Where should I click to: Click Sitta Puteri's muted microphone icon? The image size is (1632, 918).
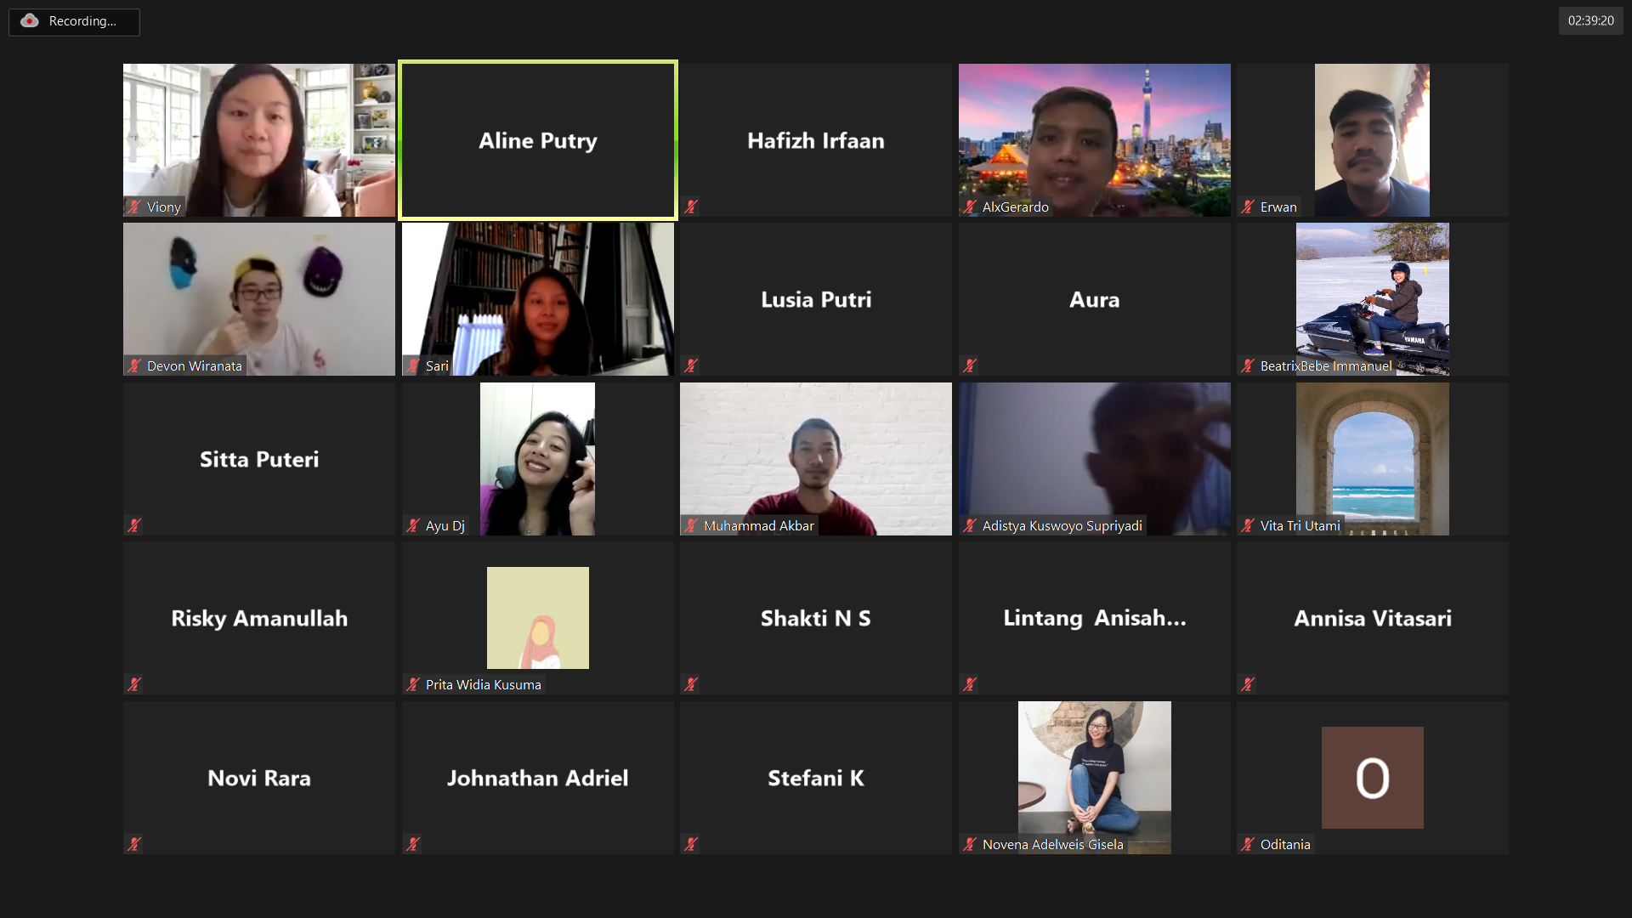(134, 525)
